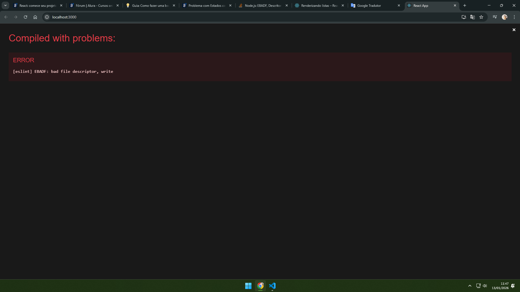Open Google Chrome from the taskbar
520x292 pixels.
tap(260, 286)
